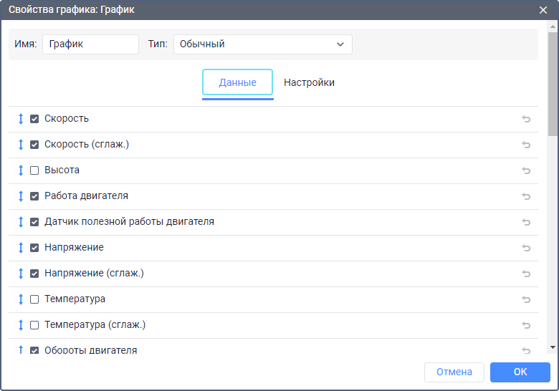Click the reset arrow for Высота row

coord(526,170)
